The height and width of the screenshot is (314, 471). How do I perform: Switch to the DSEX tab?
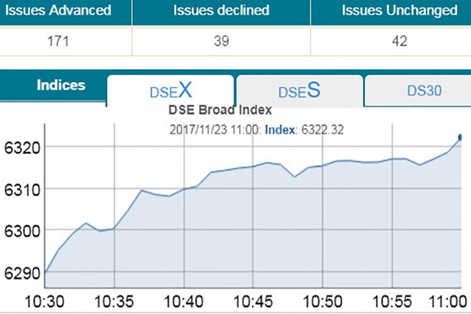[x=171, y=91]
